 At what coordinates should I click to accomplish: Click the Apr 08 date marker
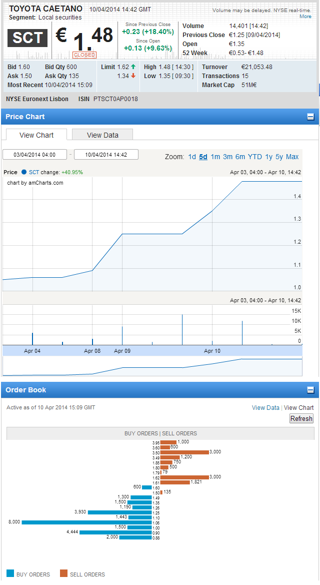click(x=92, y=351)
